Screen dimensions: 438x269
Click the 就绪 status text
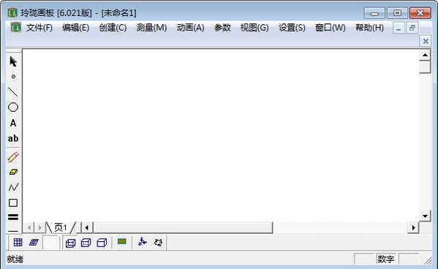[x=15, y=259]
